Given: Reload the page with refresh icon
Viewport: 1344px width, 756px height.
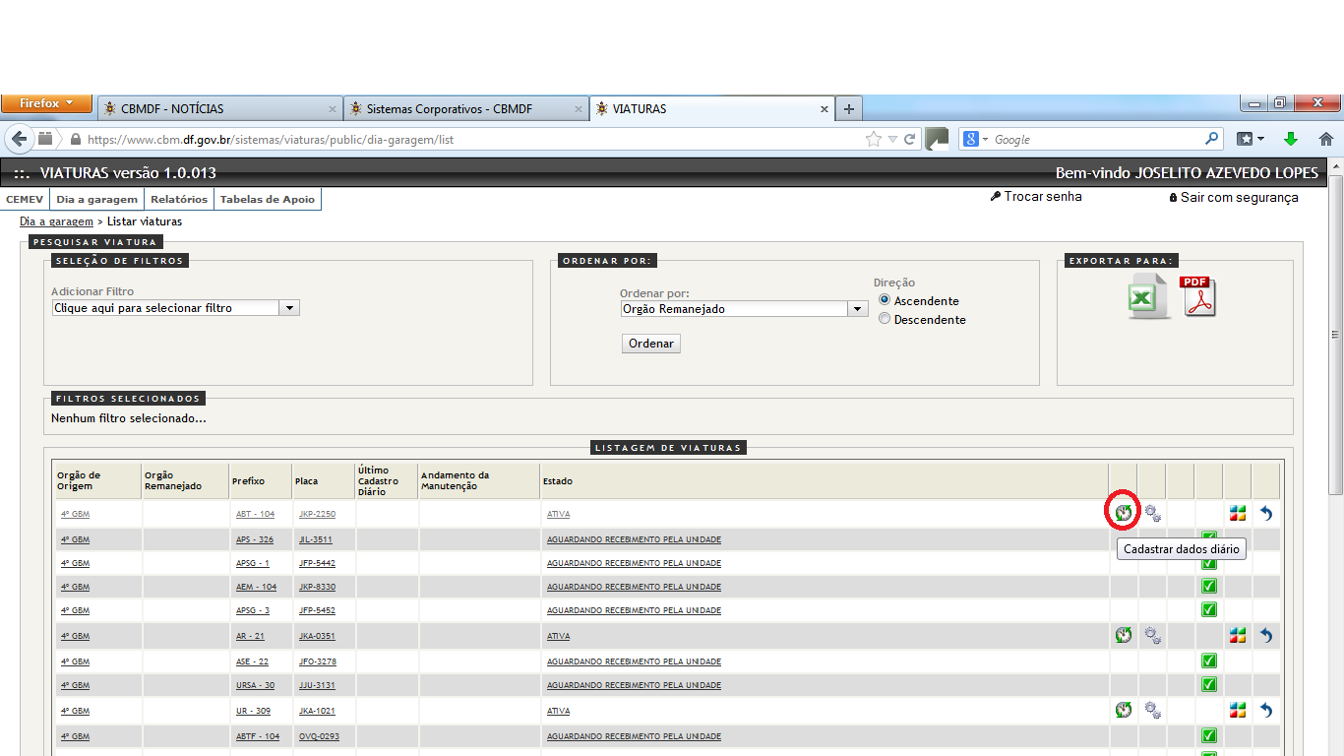Looking at the screenshot, I should point(910,140).
